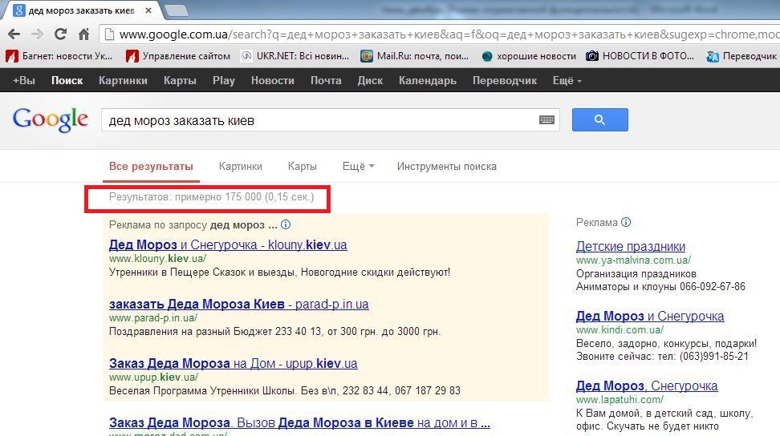Expand Ещё dropdown under the search box
Screen dimensions: 780x436
(358, 167)
